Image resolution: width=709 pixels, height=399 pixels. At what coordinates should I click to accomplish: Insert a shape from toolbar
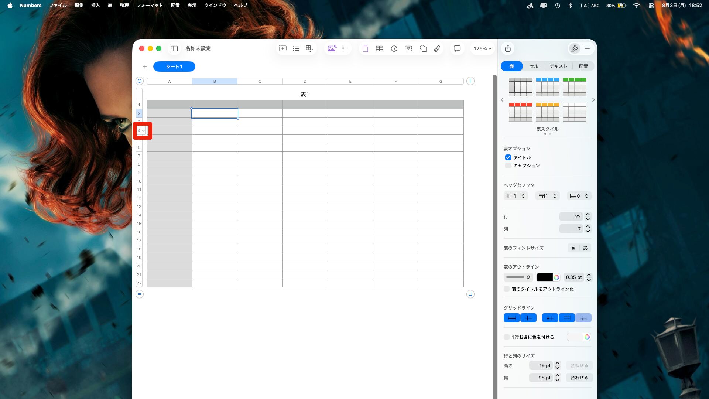coord(423,48)
